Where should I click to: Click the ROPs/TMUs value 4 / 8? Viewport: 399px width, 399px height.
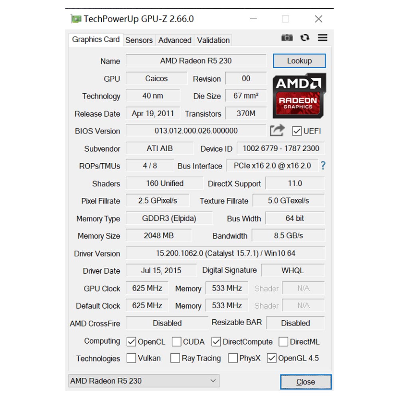pos(150,166)
